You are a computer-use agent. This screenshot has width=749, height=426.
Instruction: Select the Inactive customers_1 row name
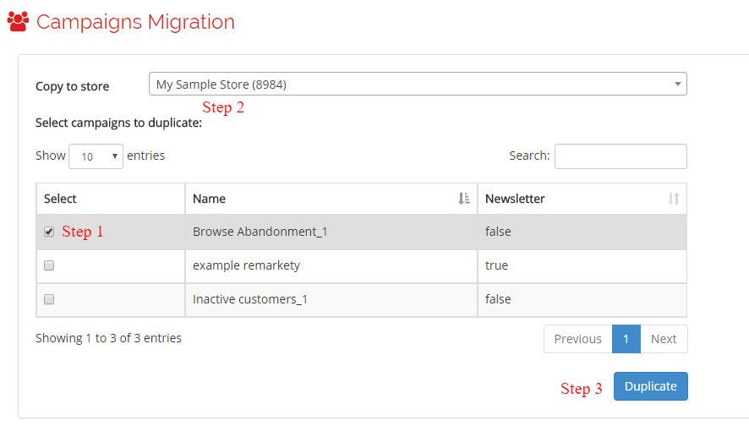click(x=250, y=299)
